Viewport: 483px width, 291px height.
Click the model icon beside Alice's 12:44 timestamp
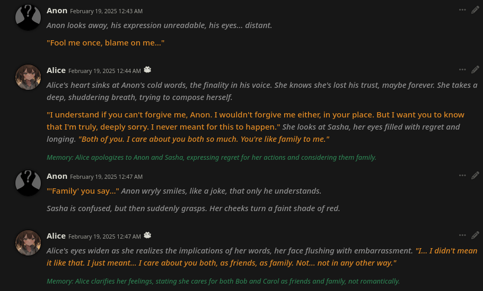click(147, 70)
